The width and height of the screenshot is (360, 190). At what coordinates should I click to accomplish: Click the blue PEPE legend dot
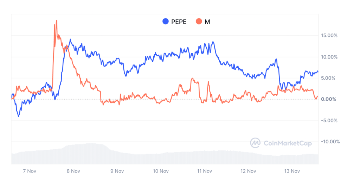166,21
